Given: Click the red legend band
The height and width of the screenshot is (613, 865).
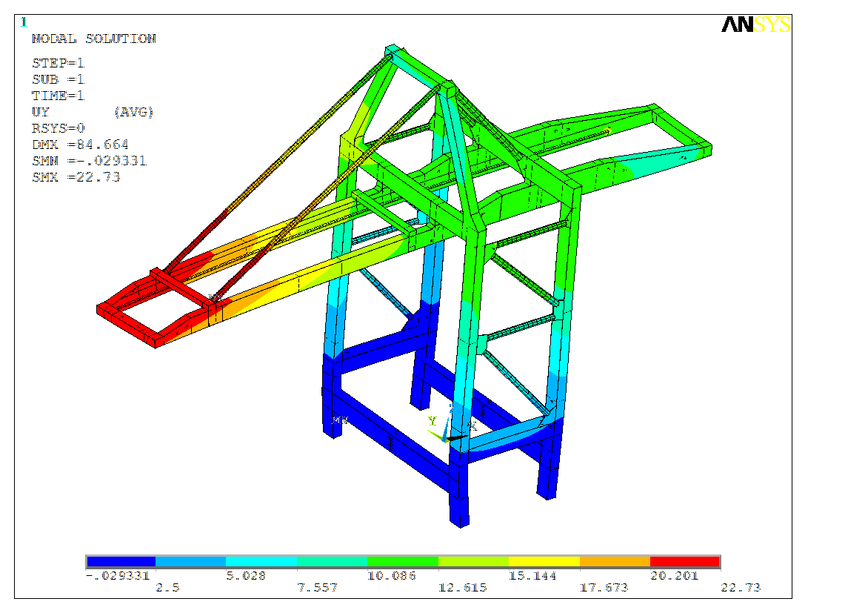Looking at the screenshot, I should pos(685,562).
